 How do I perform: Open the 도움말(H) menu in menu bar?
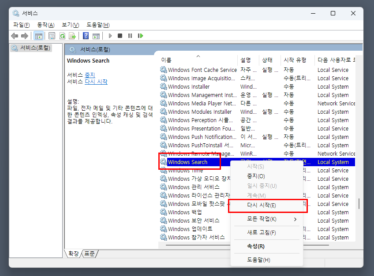click(98, 25)
